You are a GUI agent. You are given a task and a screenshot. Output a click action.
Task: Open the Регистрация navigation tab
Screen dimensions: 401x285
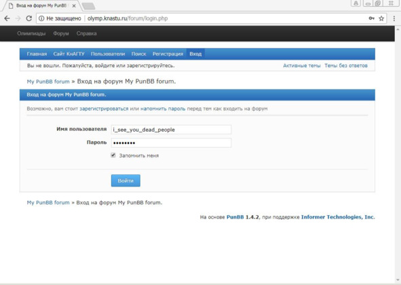(168, 54)
